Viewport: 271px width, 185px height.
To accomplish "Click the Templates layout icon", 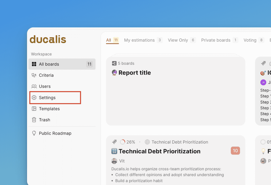I will click(34, 109).
